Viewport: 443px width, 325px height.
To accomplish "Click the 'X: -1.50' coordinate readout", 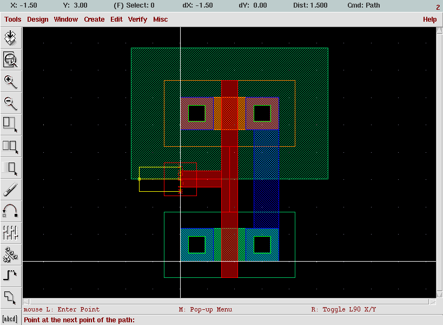I will pyautogui.click(x=24, y=5).
